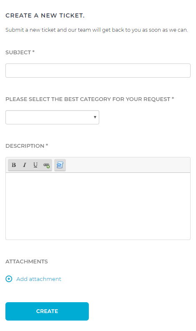This screenshot has height=331, width=196.
Task: Click inside the Description text area
Action: 98,206
